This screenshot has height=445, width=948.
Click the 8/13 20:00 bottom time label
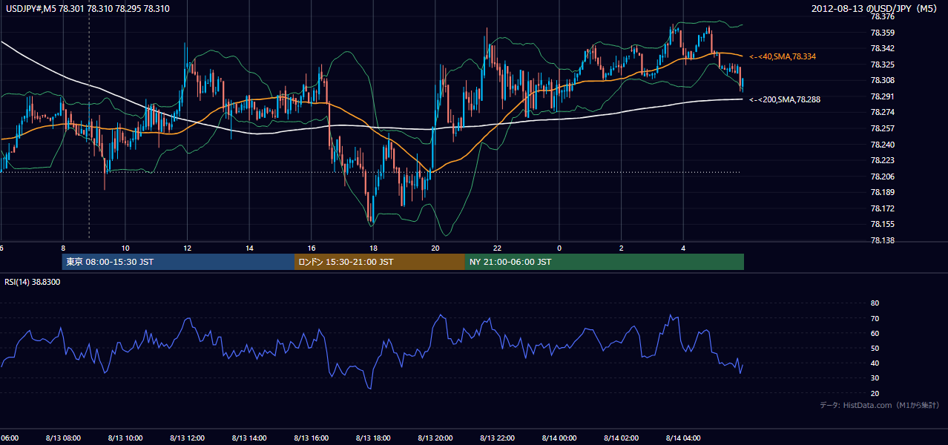coord(435,438)
